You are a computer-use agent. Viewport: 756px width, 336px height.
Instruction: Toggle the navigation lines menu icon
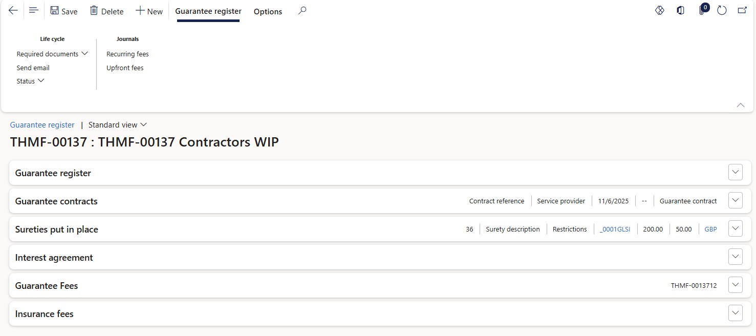pos(34,11)
